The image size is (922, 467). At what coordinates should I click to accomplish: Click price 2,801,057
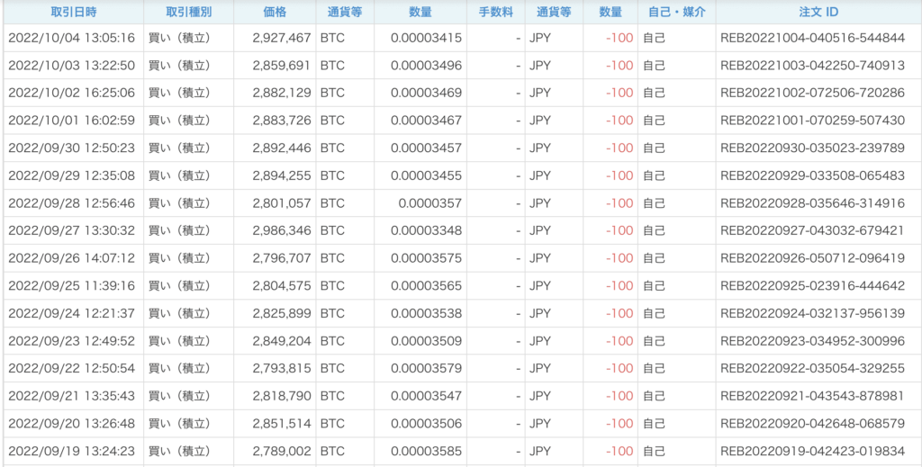click(282, 203)
